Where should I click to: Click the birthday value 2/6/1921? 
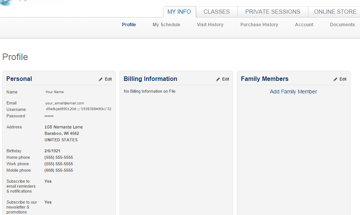[x=52, y=151]
